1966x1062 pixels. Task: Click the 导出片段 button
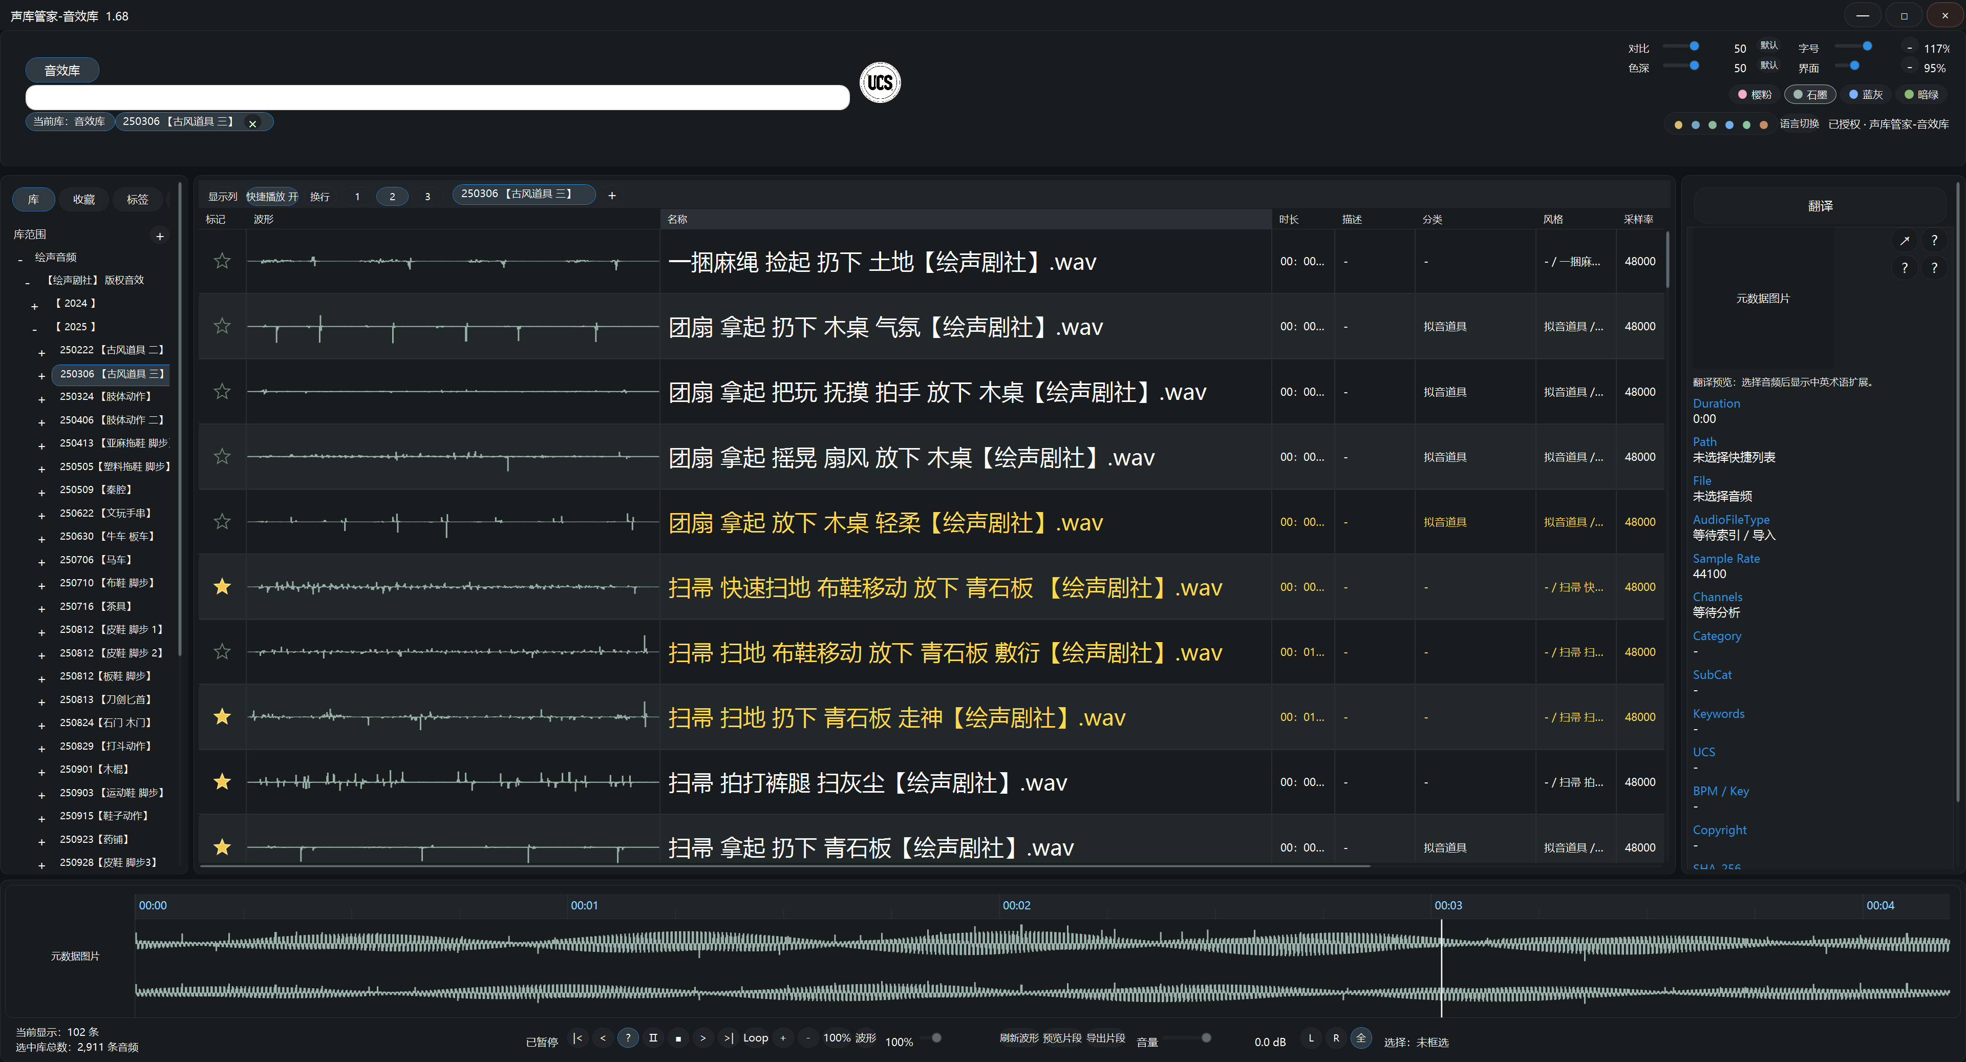(x=1106, y=1038)
